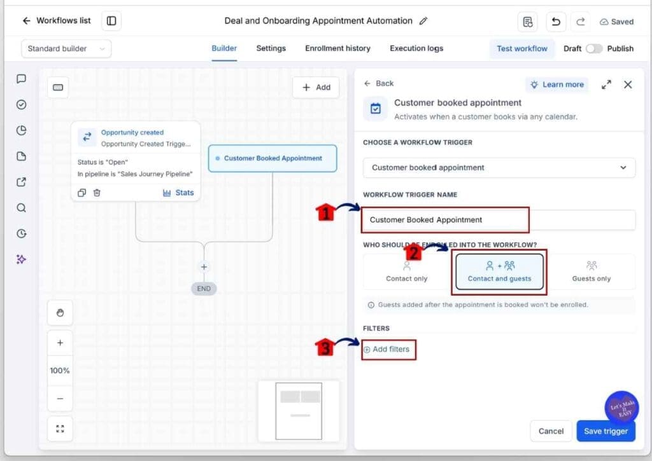Switch to the Settings tab
Screen dimensions: 652x461
[271, 48]
